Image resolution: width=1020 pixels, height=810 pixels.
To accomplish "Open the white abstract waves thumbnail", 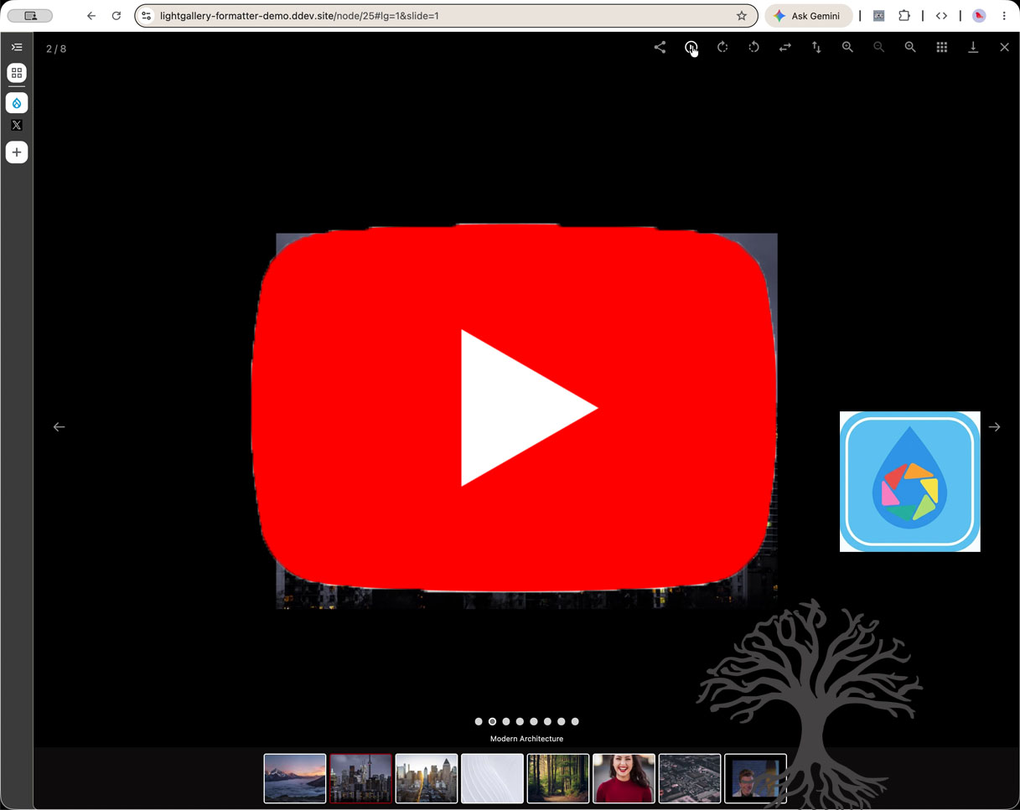I will pyautogui.click(x=492, y=778).
